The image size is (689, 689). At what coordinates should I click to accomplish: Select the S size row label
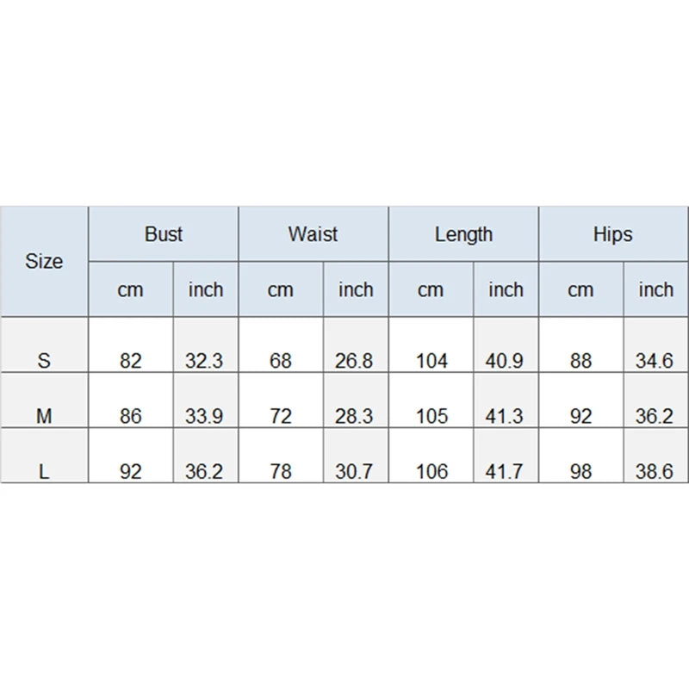[x=44, y=361]
